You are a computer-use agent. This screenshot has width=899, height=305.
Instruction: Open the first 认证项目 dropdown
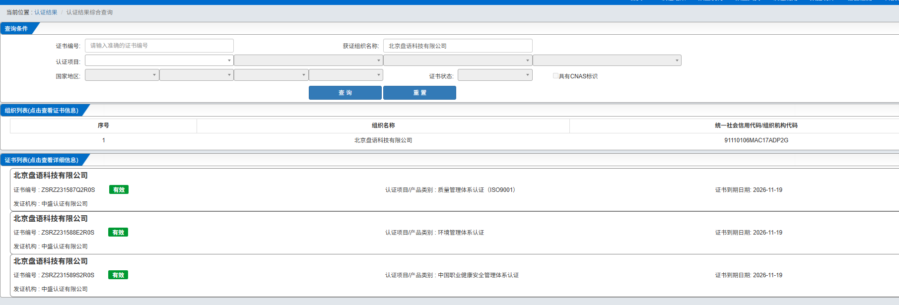(x=159, y=61)
